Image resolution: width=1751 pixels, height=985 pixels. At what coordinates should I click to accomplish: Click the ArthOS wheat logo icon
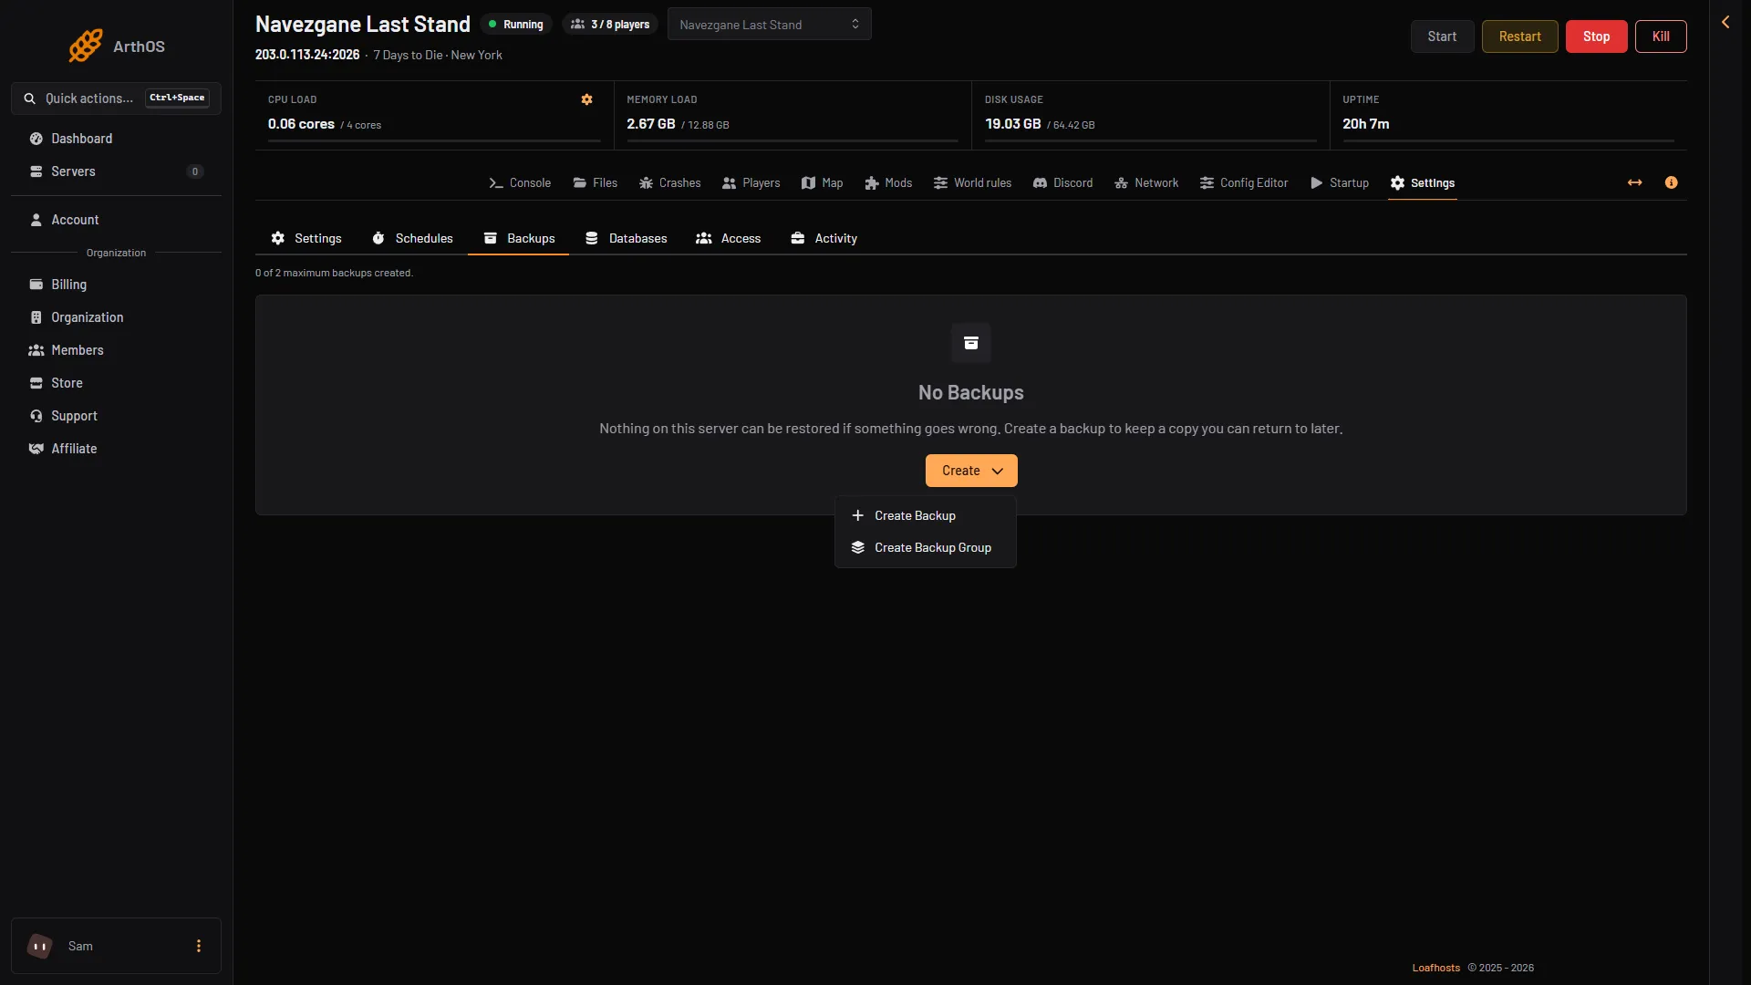point(86,46)
